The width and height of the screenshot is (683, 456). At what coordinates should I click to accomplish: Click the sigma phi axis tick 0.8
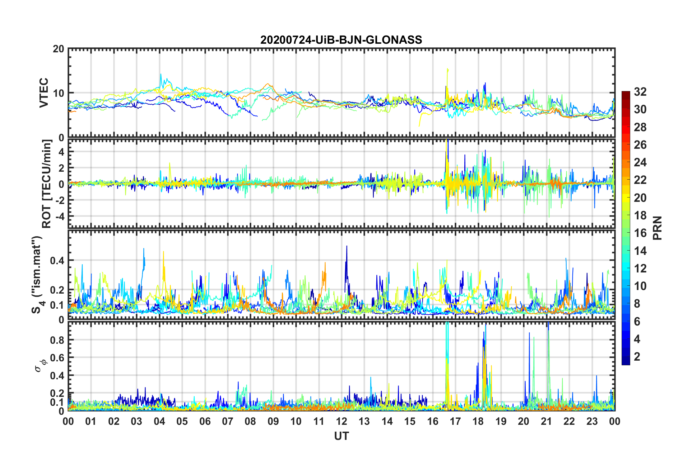point(57,340)
